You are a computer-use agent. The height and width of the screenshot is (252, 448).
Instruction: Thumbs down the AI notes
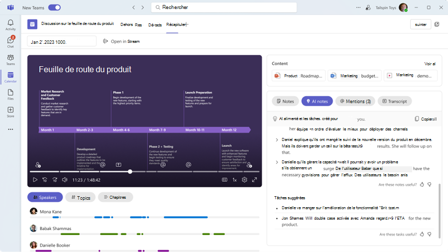[x=430, y=185]
